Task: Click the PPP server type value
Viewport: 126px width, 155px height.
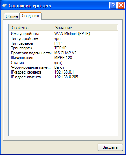Action: [x=58, y=43]
